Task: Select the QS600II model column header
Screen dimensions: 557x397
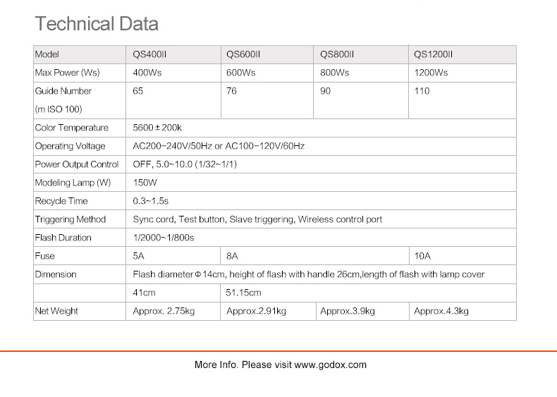Action: (243, 54)
